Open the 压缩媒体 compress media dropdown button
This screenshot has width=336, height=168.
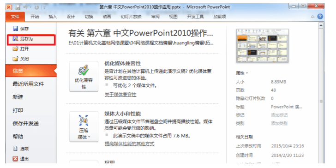click(84, 126)
